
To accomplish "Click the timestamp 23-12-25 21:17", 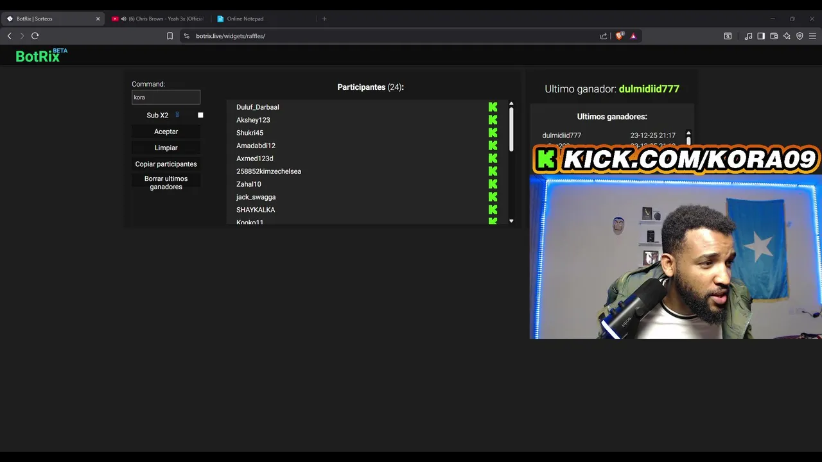I will (x=652, y=135).
